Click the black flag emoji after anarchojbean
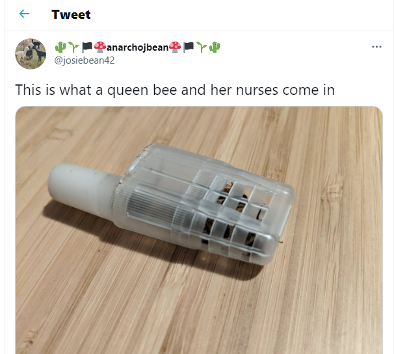This screenshot has height=354, width=396. click(189, 47)
